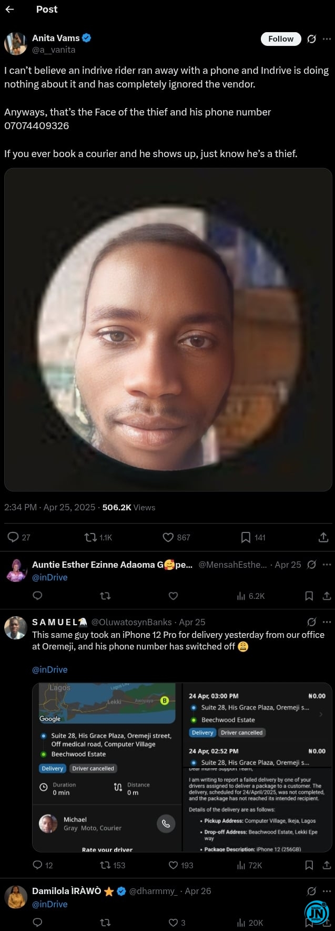The image size is (335, 931).
Task: Go back using the arrow beside Post
Action: (x=9, y=9)
